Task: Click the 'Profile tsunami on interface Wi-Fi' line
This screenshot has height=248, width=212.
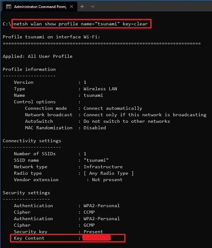Action: pos(51,37)
